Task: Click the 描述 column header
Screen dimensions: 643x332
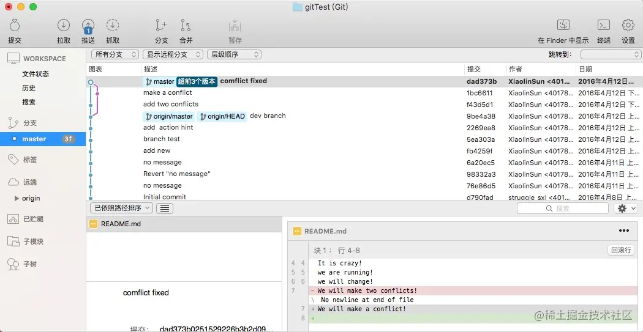Action: click(151, 70)
